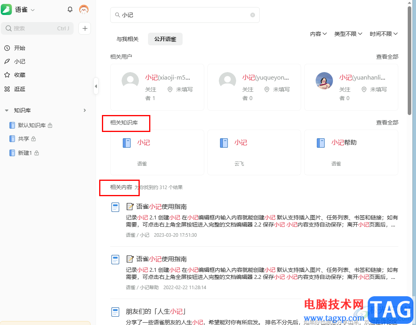Open user 小记(yuqueyon...) profile
The width and height of the screenshot is (416, 325).
266,78
